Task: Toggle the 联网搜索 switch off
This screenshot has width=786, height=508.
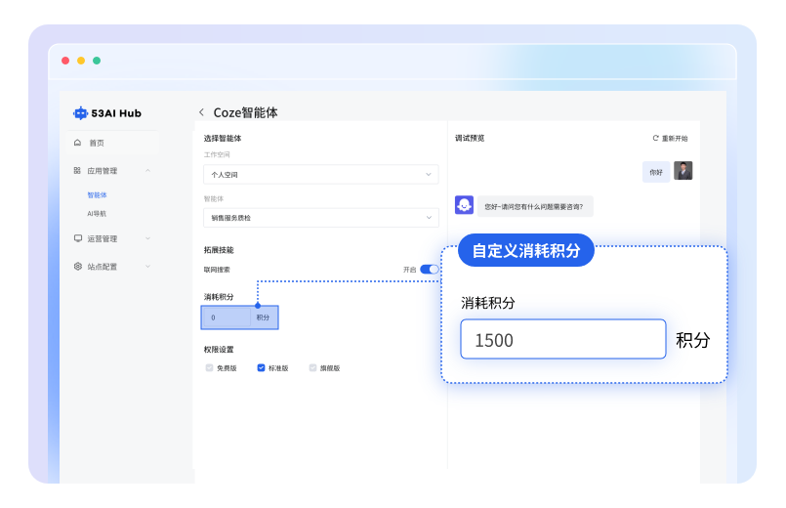Action: (430, 270)
